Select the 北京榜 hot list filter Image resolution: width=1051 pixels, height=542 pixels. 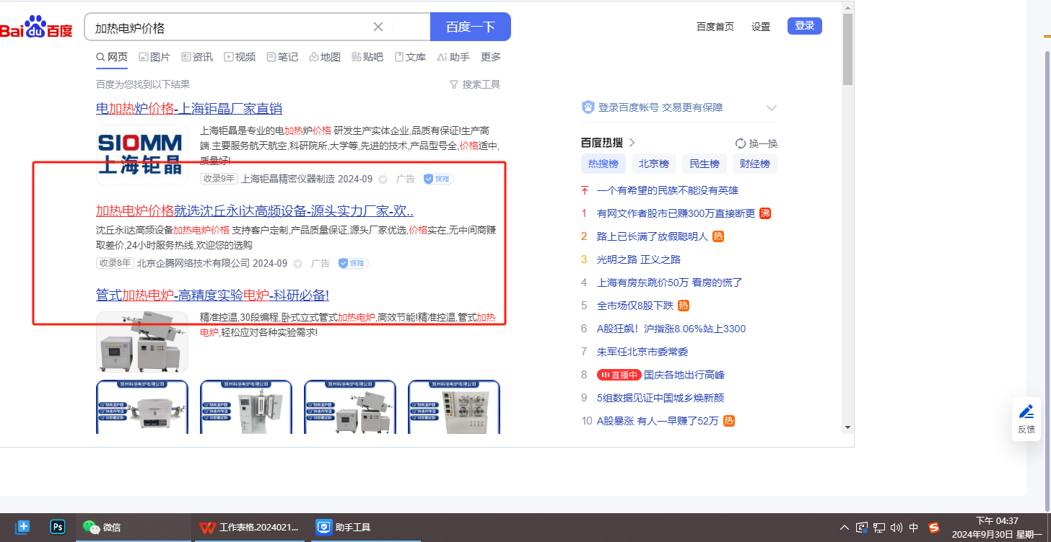(x=653, y=164)
